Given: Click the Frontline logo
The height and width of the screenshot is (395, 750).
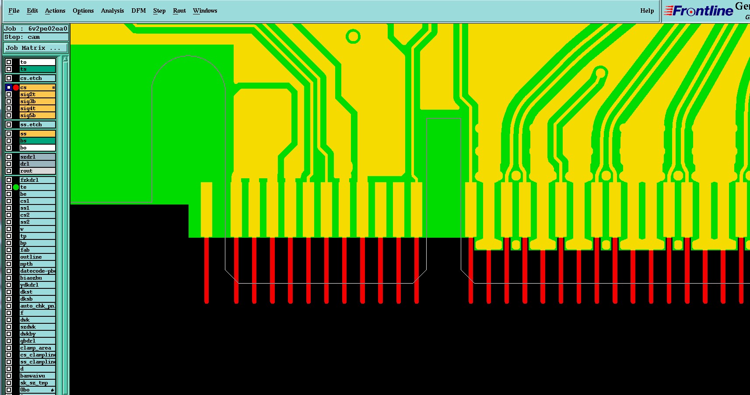Looking at the screenshot, I should (x=698, y=10).
